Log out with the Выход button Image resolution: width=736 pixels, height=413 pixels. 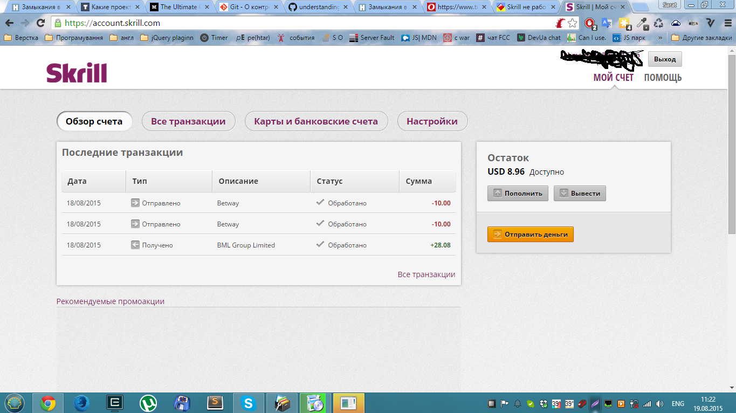665,59
